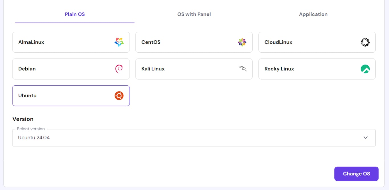Click the Ubuntu orange circle logo icon

click(x=119, y=96)
